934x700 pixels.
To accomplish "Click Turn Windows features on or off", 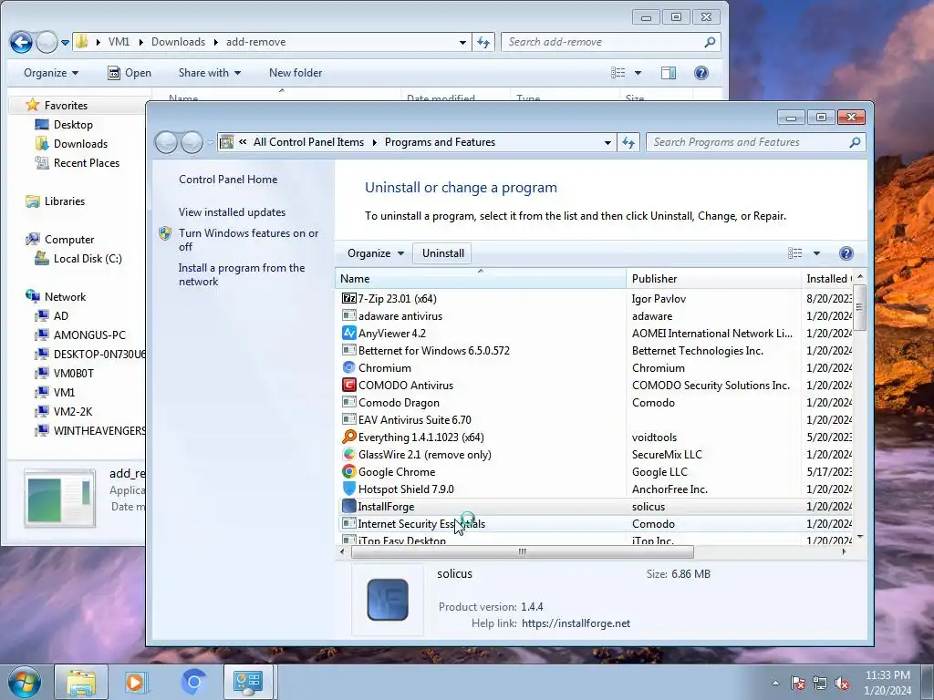I will (248, 240).
